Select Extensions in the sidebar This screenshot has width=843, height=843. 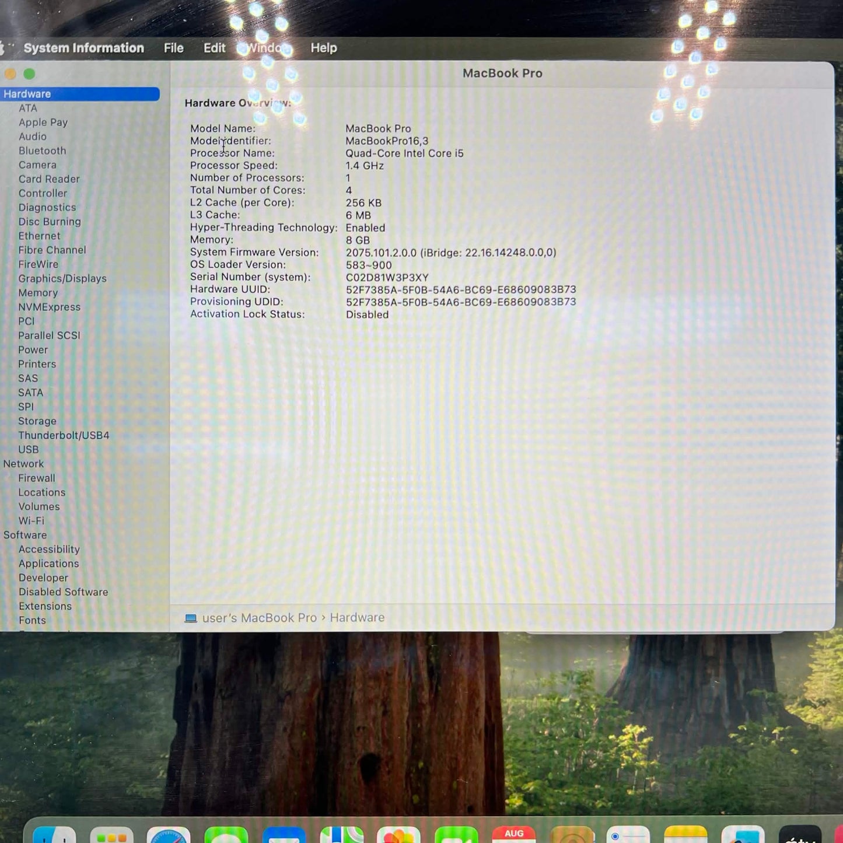45,606
